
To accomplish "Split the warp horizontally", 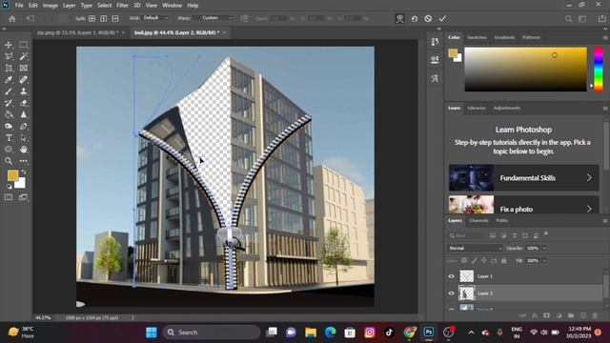I will pyautogui.click(x=115, y=18).
